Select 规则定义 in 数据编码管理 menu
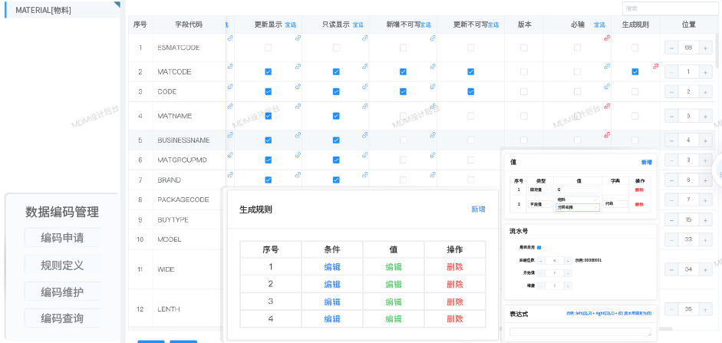Viewport: 722px width, 343px height. tap(62, 265)
